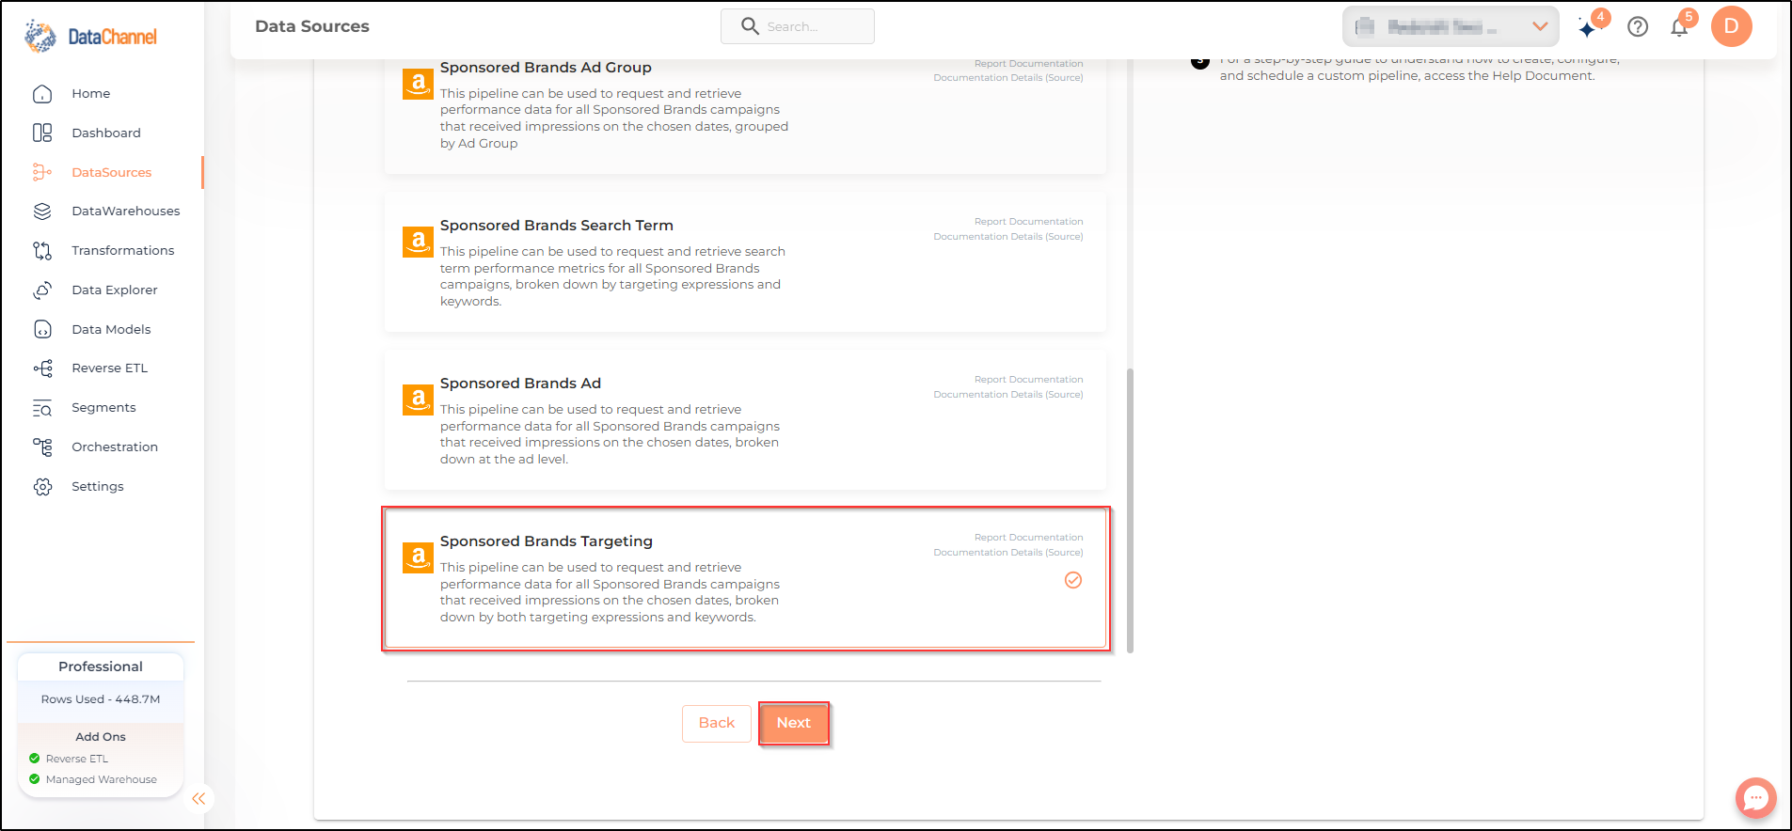The image size is (1792, 831).
Task: Open Report Documentation for Sponsored Brands Targeting
Action: click(1028, 538)
